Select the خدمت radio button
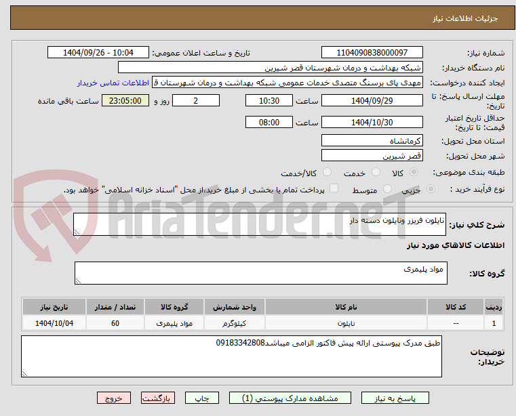Viewport: 516px width, 416px height. tap(376, 172)
